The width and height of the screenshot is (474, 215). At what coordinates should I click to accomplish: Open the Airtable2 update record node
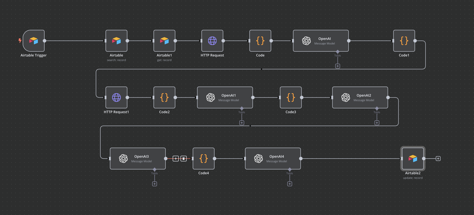point(413,158)
